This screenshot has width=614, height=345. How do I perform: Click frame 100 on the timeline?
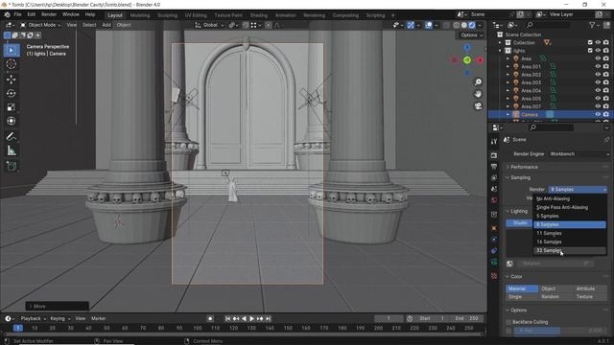[x=198, y=328]
